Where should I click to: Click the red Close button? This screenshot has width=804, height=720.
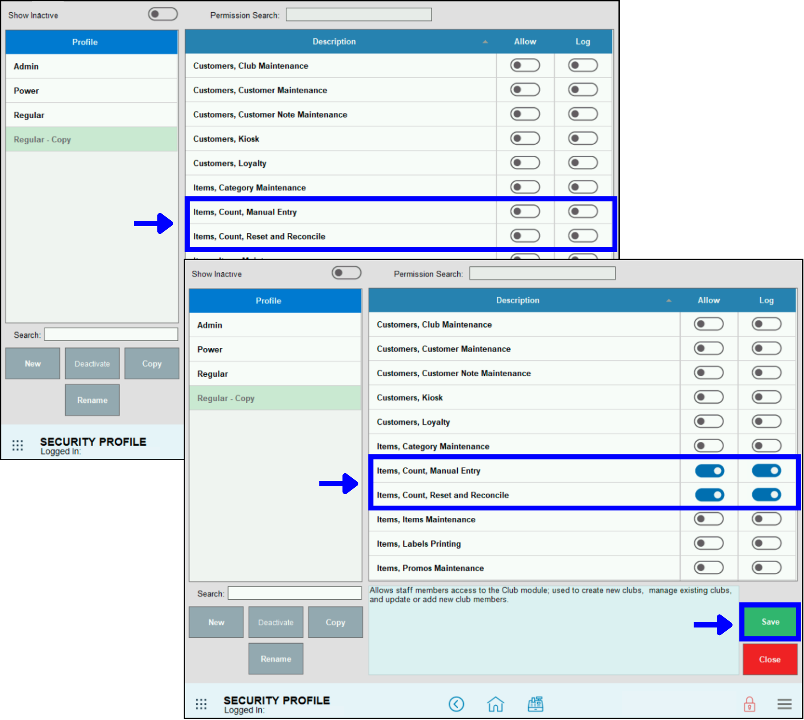(769, 659)
